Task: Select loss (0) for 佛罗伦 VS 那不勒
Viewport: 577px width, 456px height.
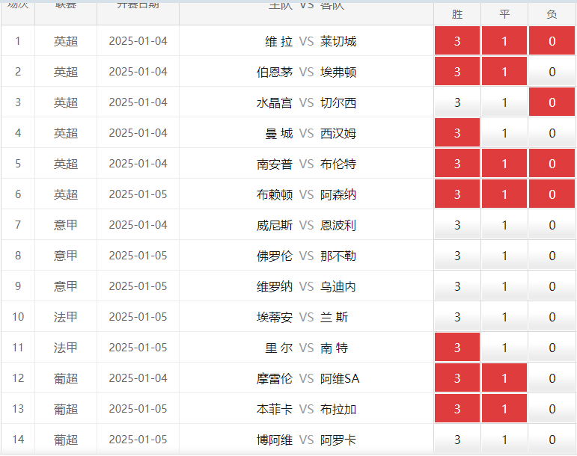Action: (x=552, y=256)
